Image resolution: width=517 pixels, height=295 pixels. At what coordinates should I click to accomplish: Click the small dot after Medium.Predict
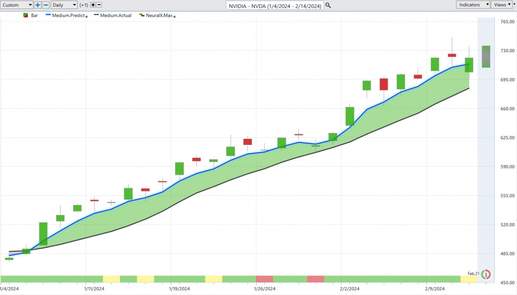point(87,17)
